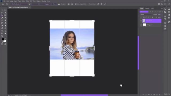Open the Edit Toolbar three-dots button

[5, 36]
